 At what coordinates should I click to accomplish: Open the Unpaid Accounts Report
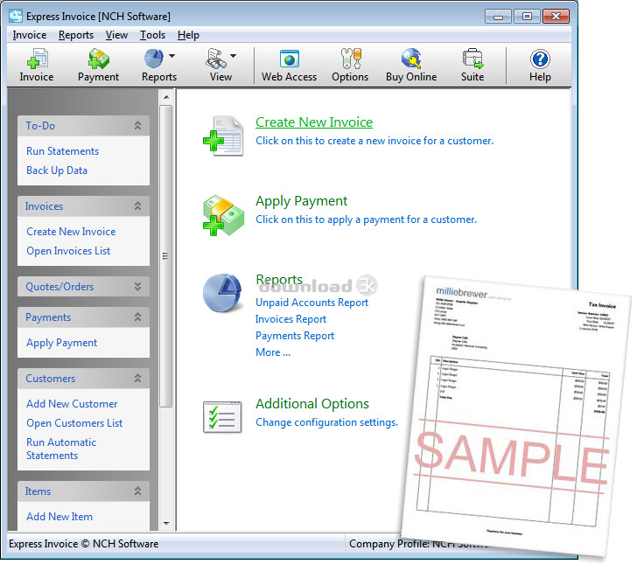click(x=312, y=303)
